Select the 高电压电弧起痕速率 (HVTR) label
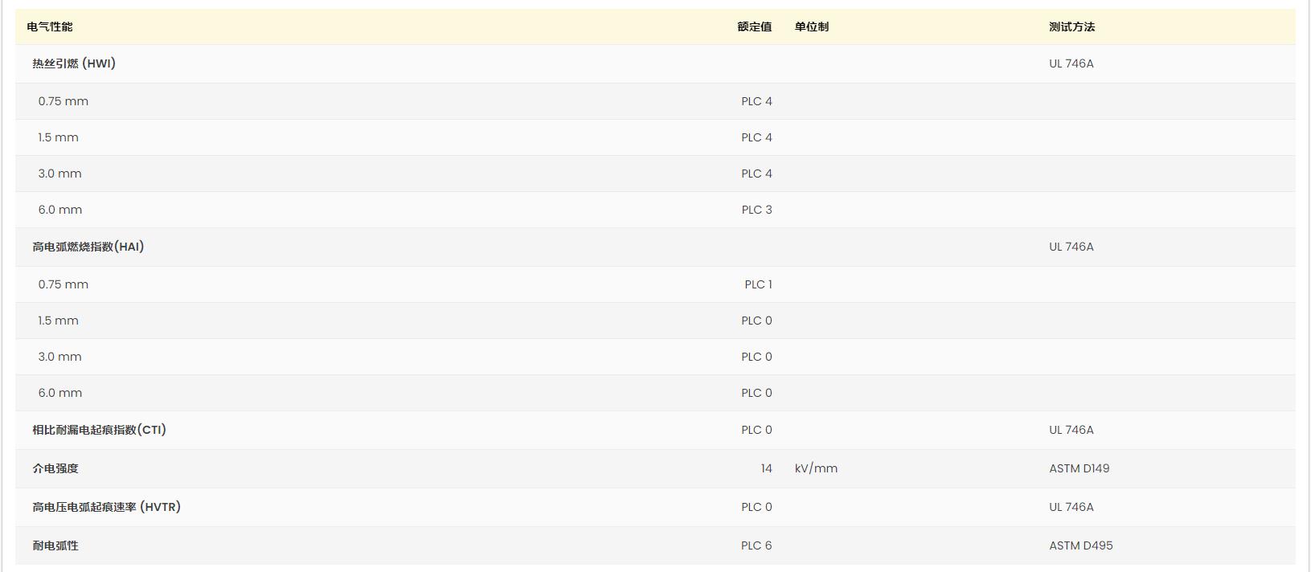The width and height of the screenshot is (1311, 572). (106, 507)
